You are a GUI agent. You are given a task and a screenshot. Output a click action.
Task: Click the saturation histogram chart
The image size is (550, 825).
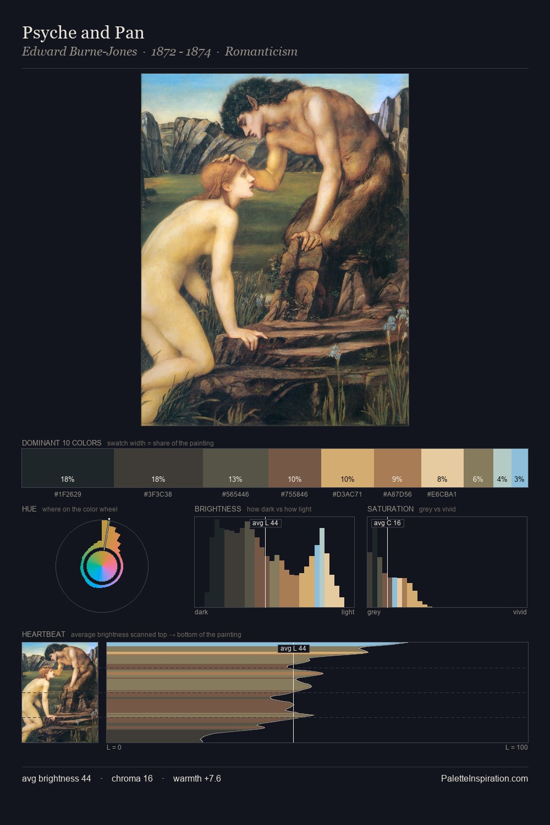point(447,562)
